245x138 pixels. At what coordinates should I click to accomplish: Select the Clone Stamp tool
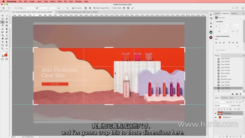point(7,29)
